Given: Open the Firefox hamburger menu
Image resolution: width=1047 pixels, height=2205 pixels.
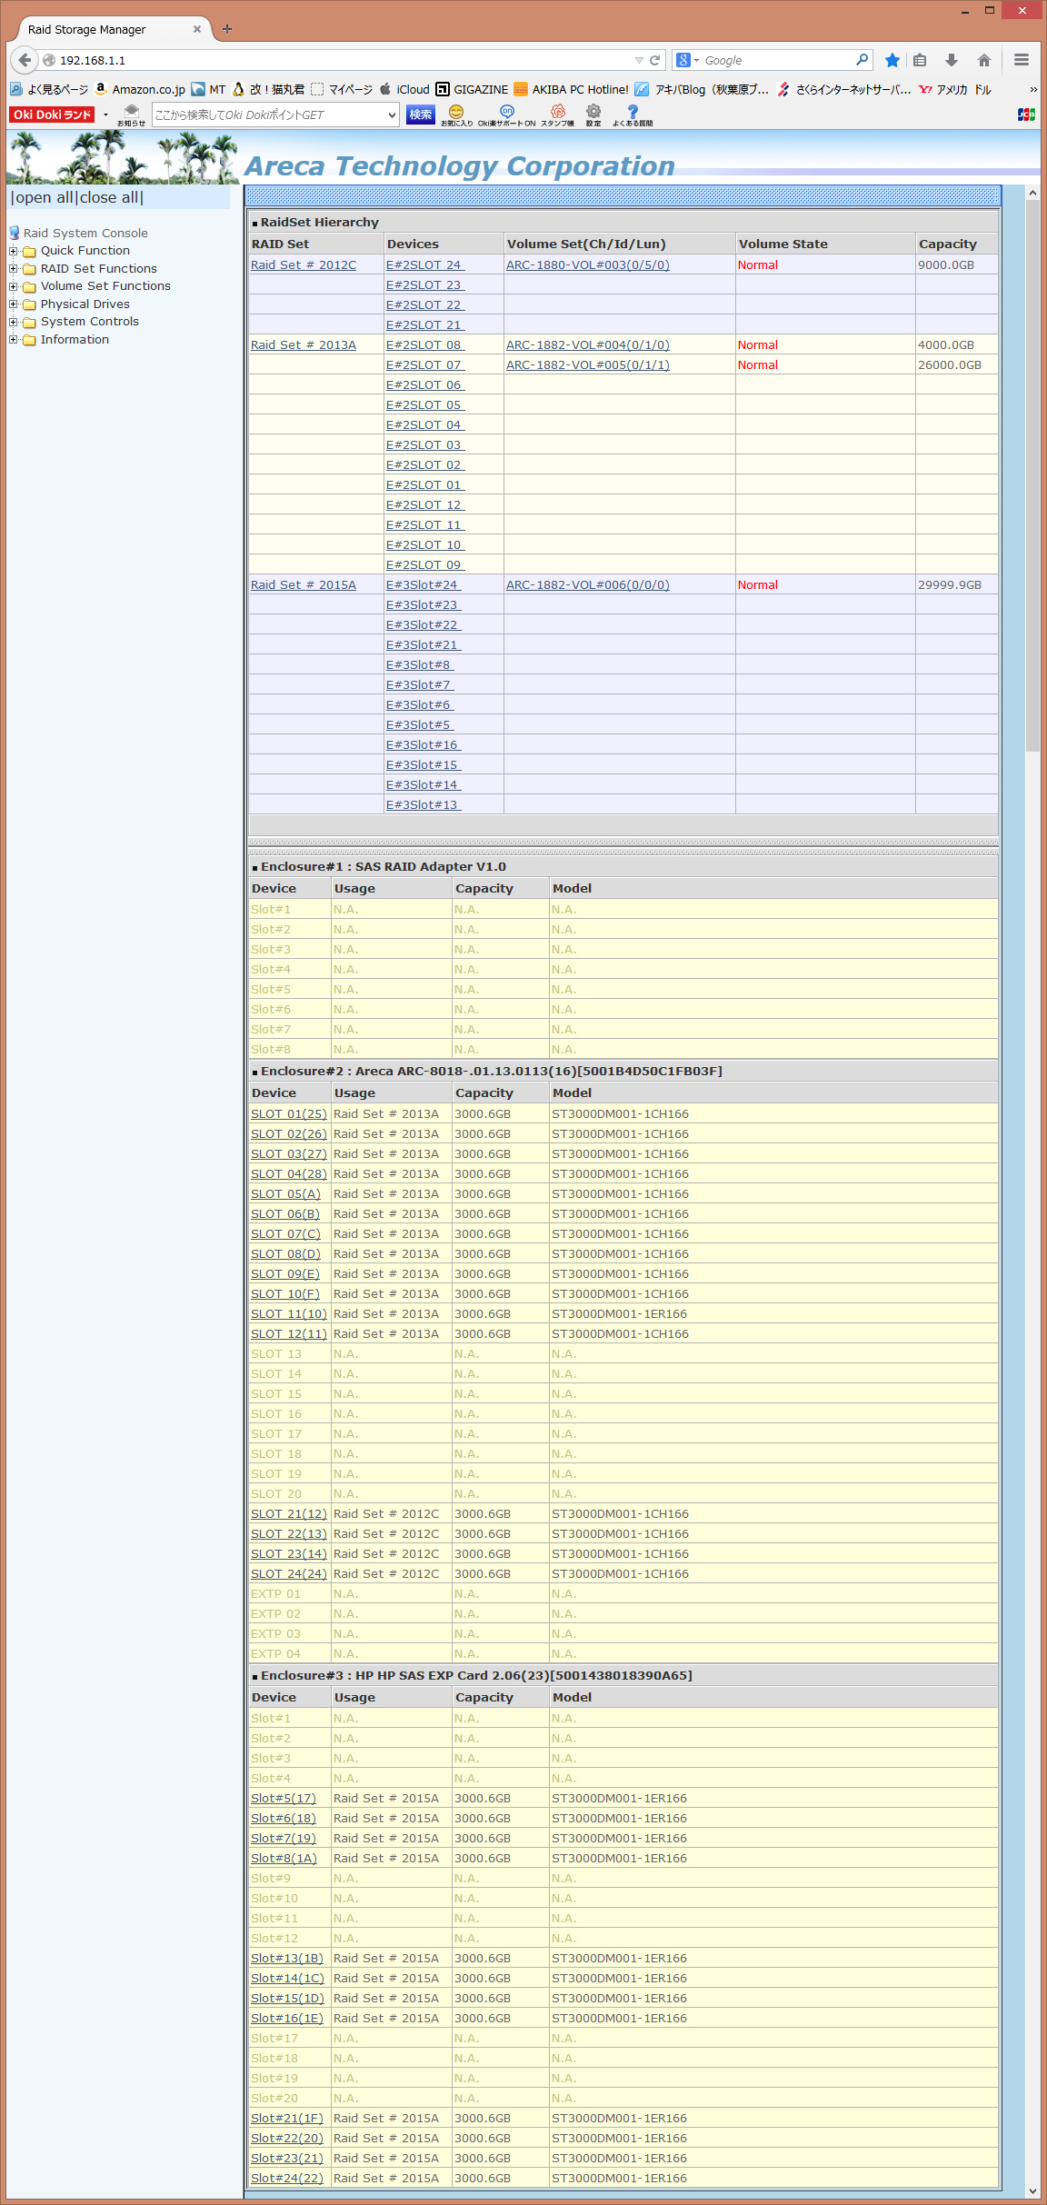Looking at the screenshot, I should pyautogui.click(x=1022, y=60).
